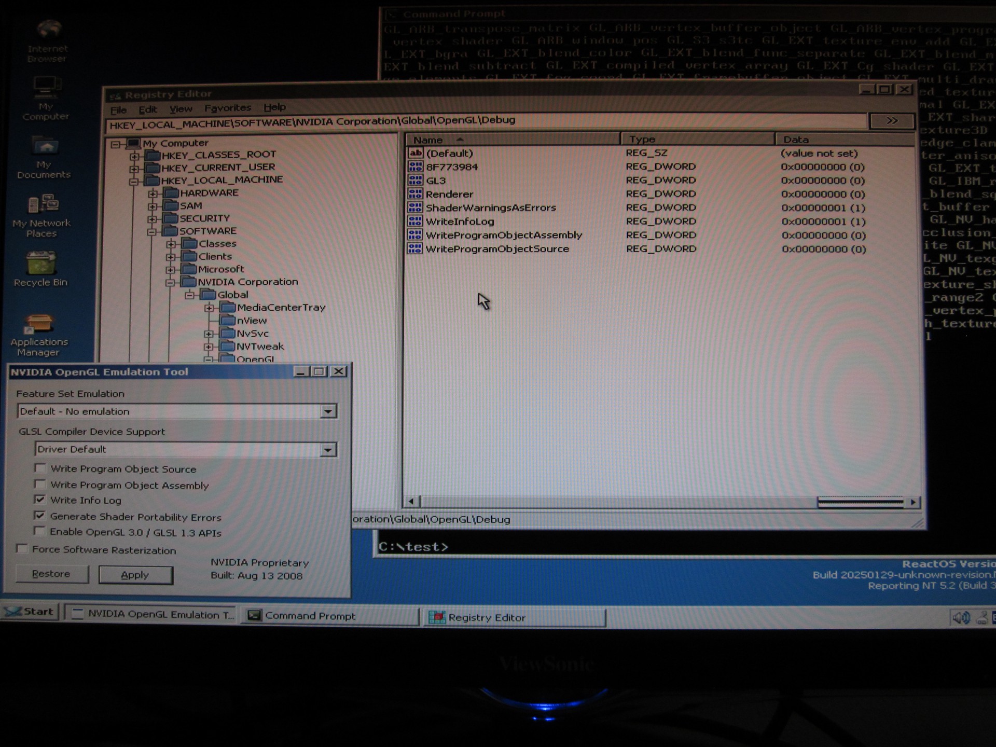Enable Force Software Rasterization checkbox
The image size is (996, 747).
[22, 548]
